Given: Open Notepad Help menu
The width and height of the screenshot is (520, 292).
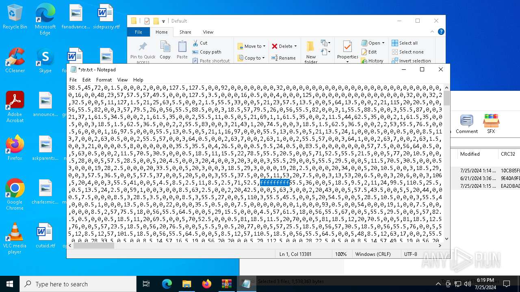Looking at the screenshot, I should tap(138, 80).
